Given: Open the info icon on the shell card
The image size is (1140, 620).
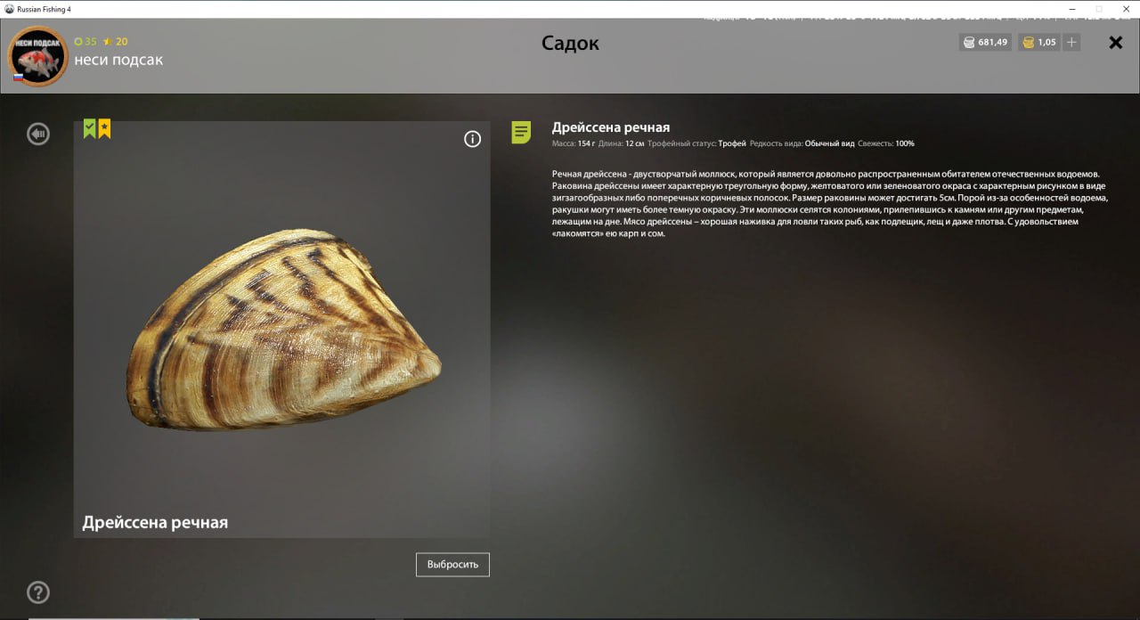Looking at the screenshot, I should click(473, 139).
